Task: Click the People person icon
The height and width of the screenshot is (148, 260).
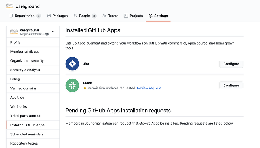Action: coord(75,16)
